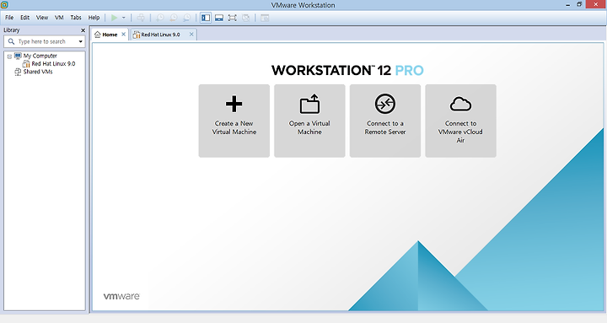Click the Full Screen mode icon
This screenshot has height=323, width=607.
(x=233, y=18)
